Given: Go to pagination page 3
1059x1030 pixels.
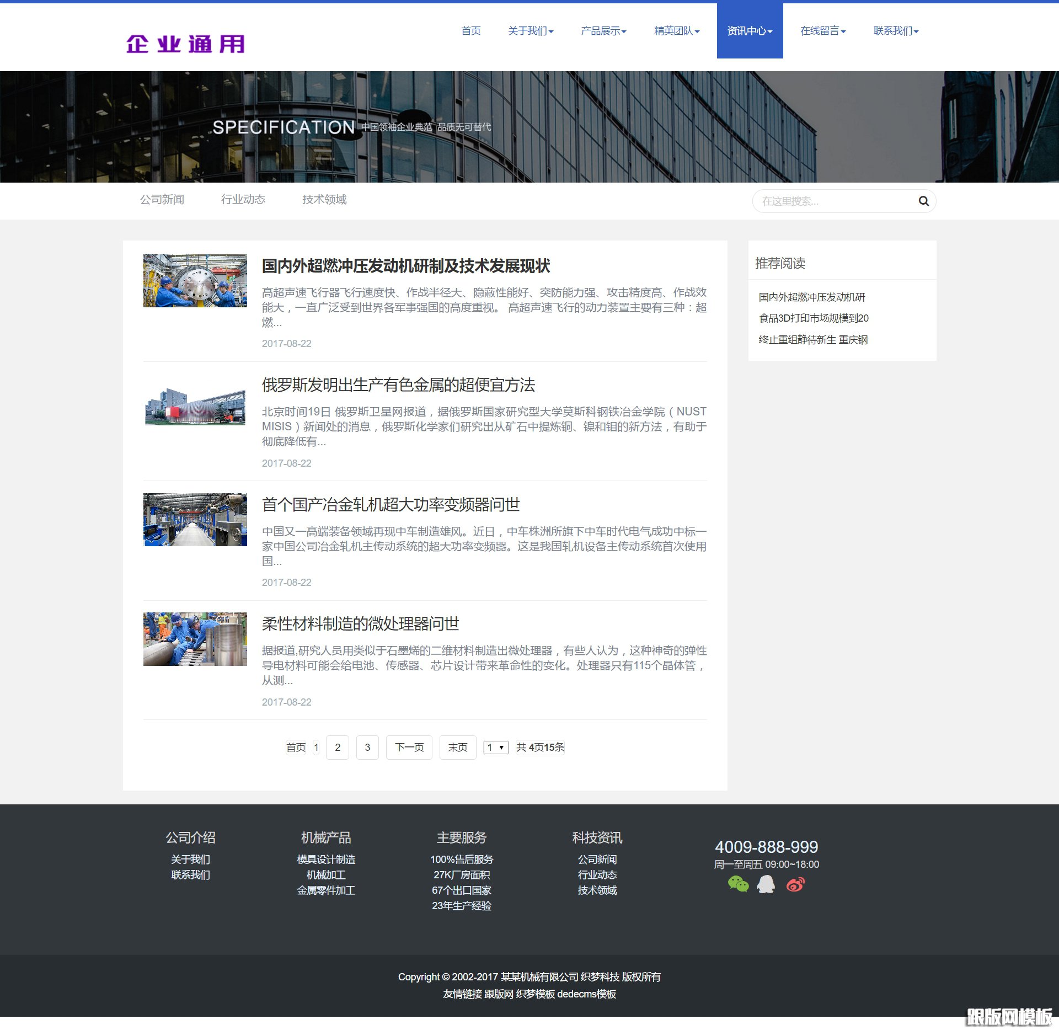Looking at the screenshot, I should click(x=367, y=748).
